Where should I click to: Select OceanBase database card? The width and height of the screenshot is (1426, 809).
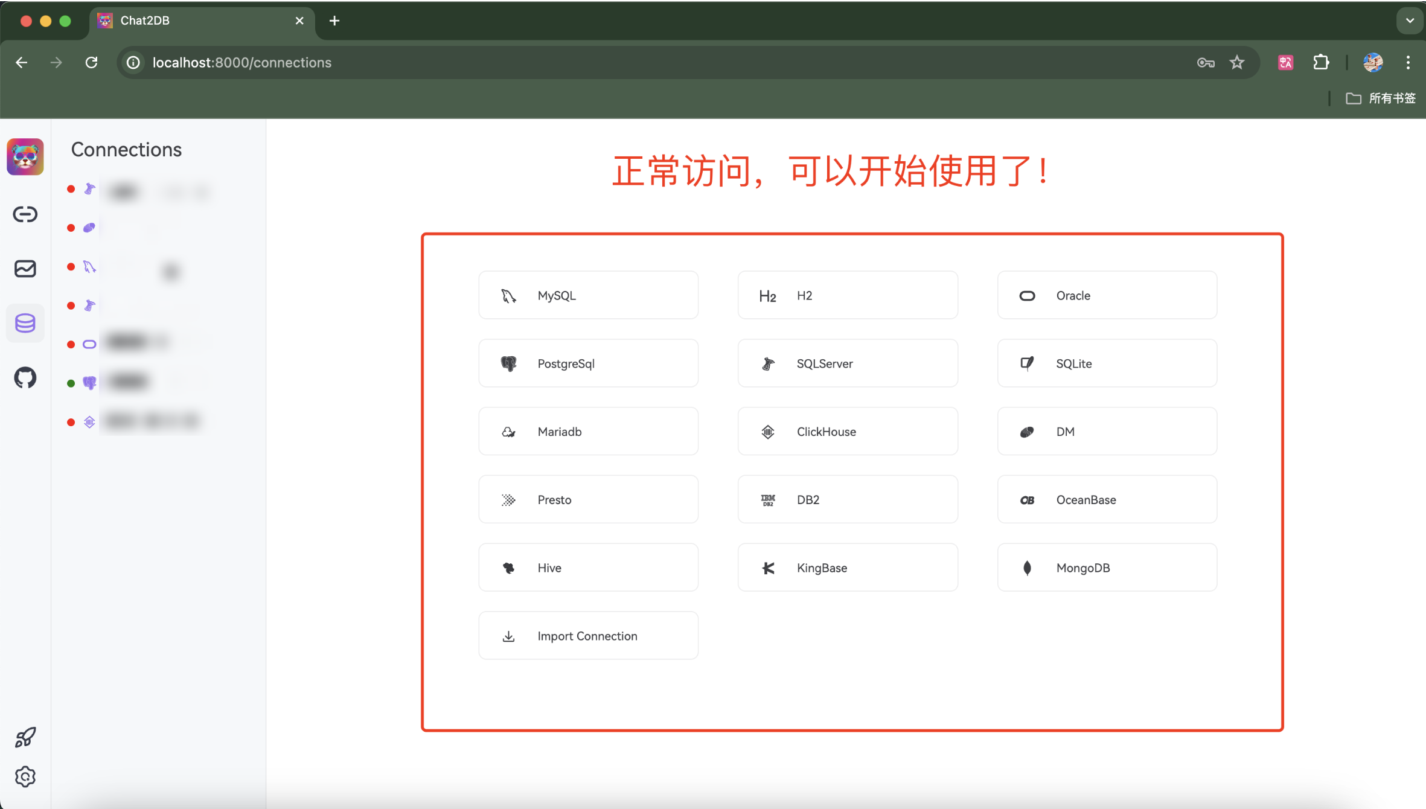(1107, 499)
